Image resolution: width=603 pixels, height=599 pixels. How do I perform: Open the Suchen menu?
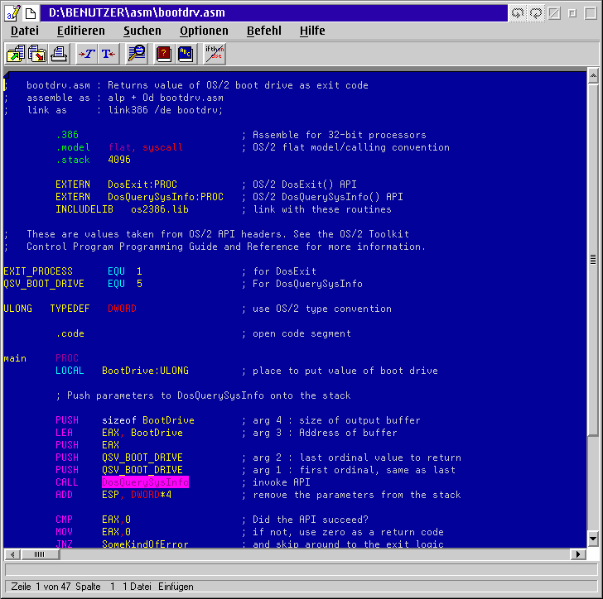click(x=142, y=31)
